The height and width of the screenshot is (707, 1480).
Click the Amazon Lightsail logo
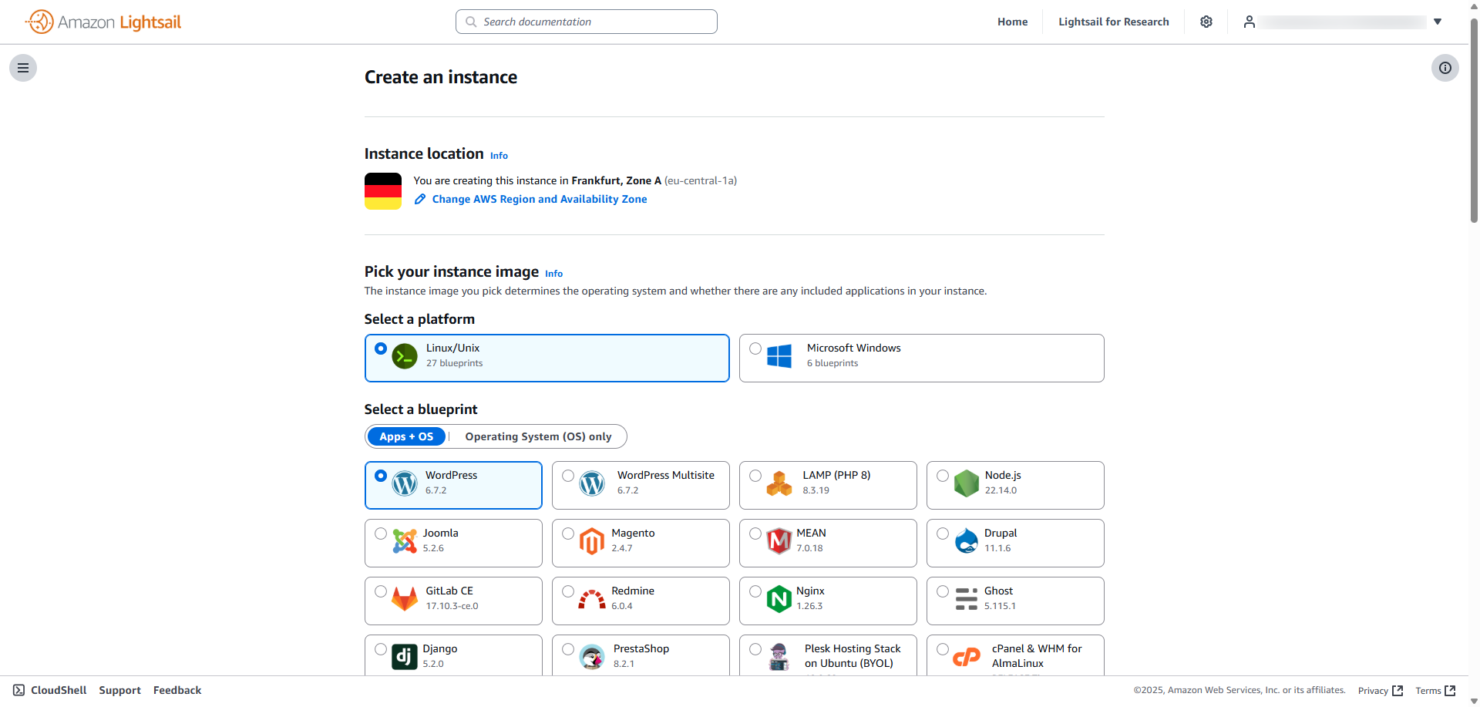103,22
